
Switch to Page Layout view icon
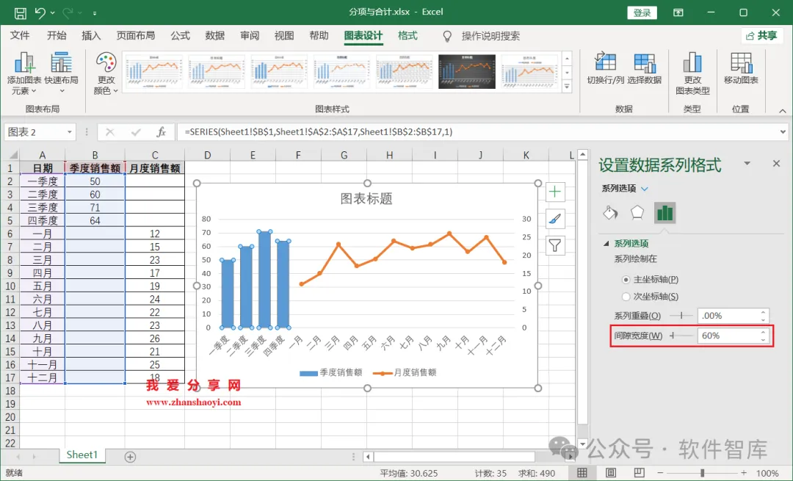point(610,473)
